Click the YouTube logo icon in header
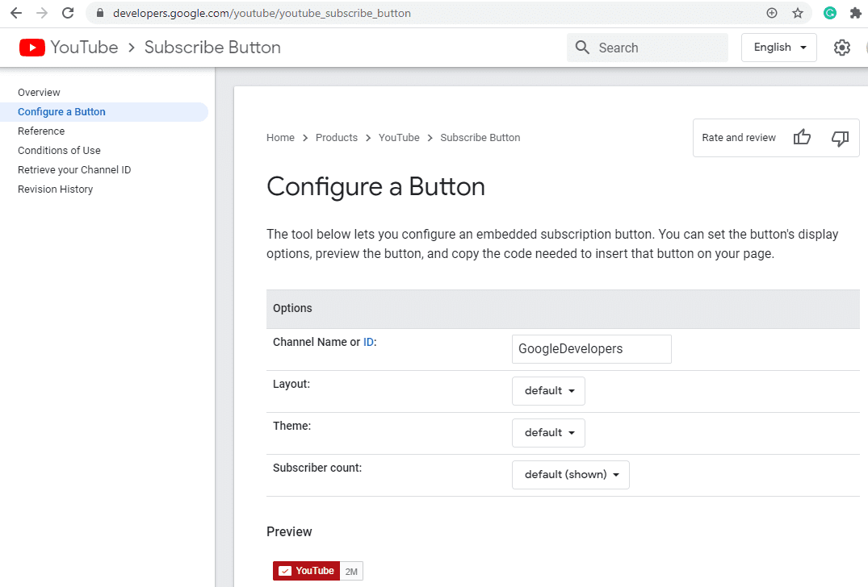Screen dimensions: 868x587 (32, 48)
